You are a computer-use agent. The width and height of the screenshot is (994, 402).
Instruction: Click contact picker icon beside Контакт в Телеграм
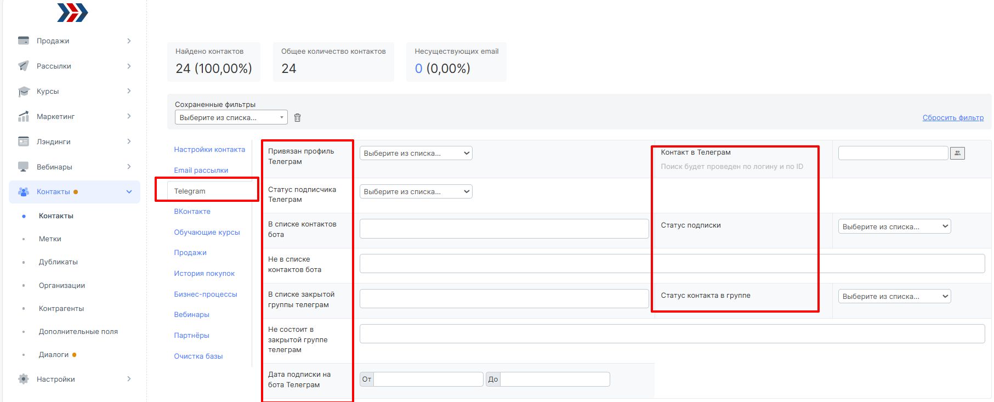pos(957,153)
